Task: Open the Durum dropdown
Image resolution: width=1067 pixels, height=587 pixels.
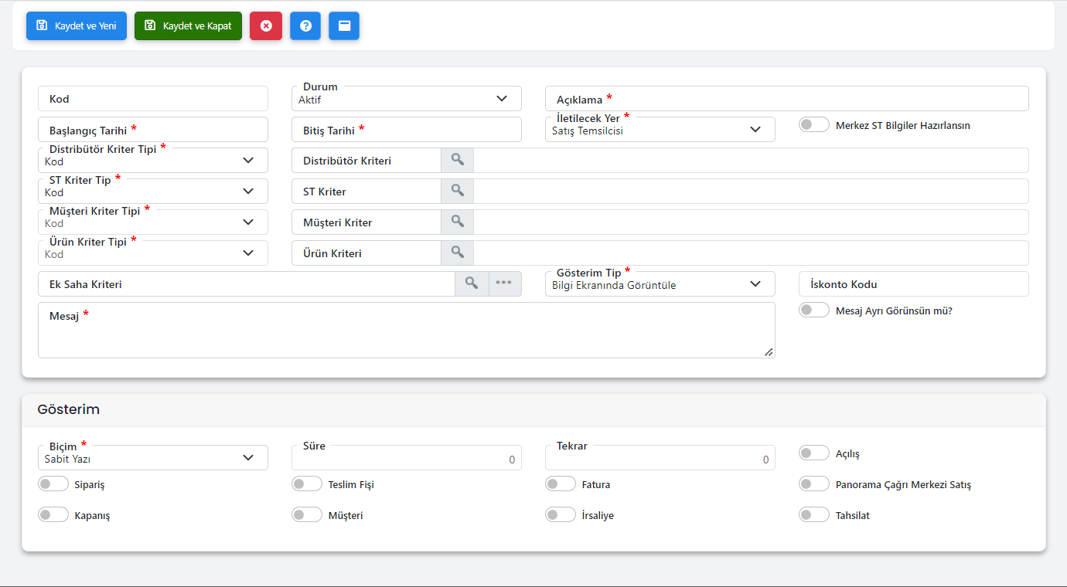Action: tap(407, 99)
